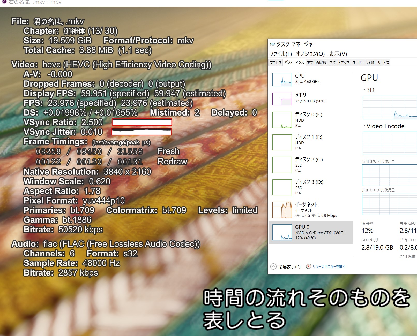
Task: Select the Disk 1 (F:) graph thumbnail
Action: (282, 142)
